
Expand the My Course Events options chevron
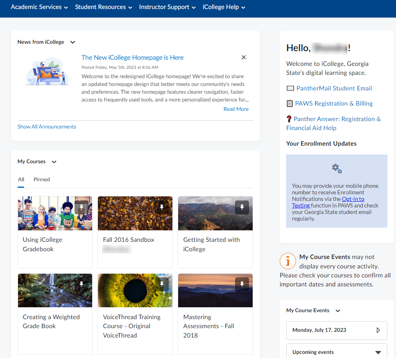pyautogui.click(x=338, y=311)
